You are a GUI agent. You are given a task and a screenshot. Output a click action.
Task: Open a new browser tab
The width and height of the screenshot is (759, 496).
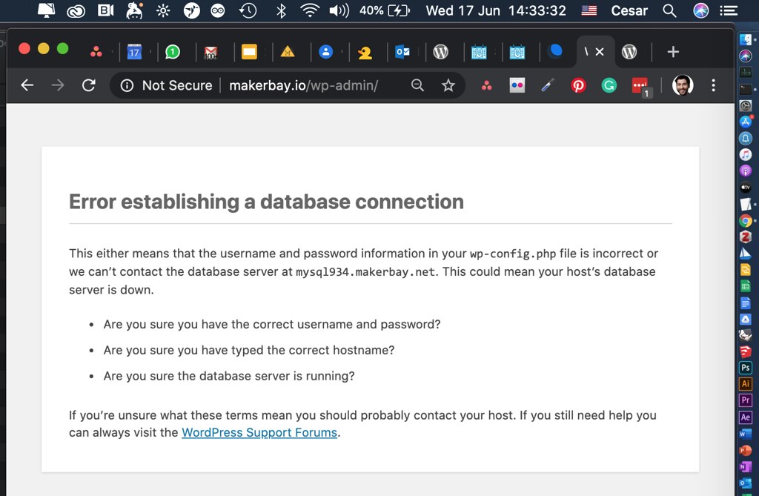pos(672,52)
